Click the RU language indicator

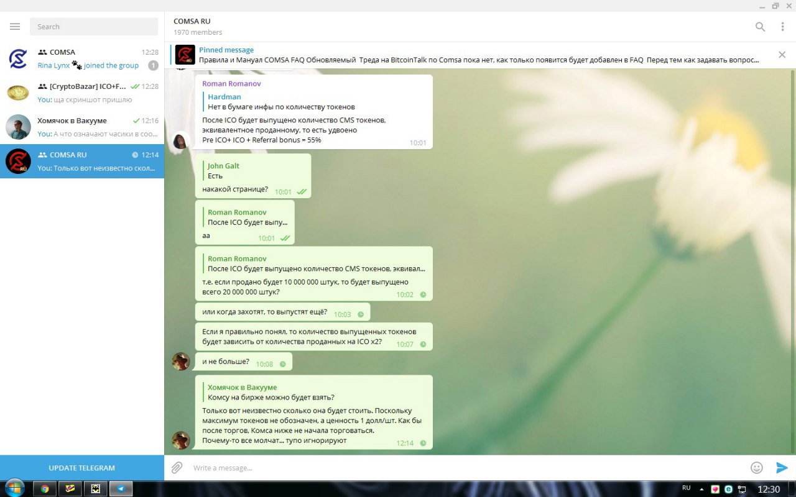pyautogui.click(x=687, y=488)
